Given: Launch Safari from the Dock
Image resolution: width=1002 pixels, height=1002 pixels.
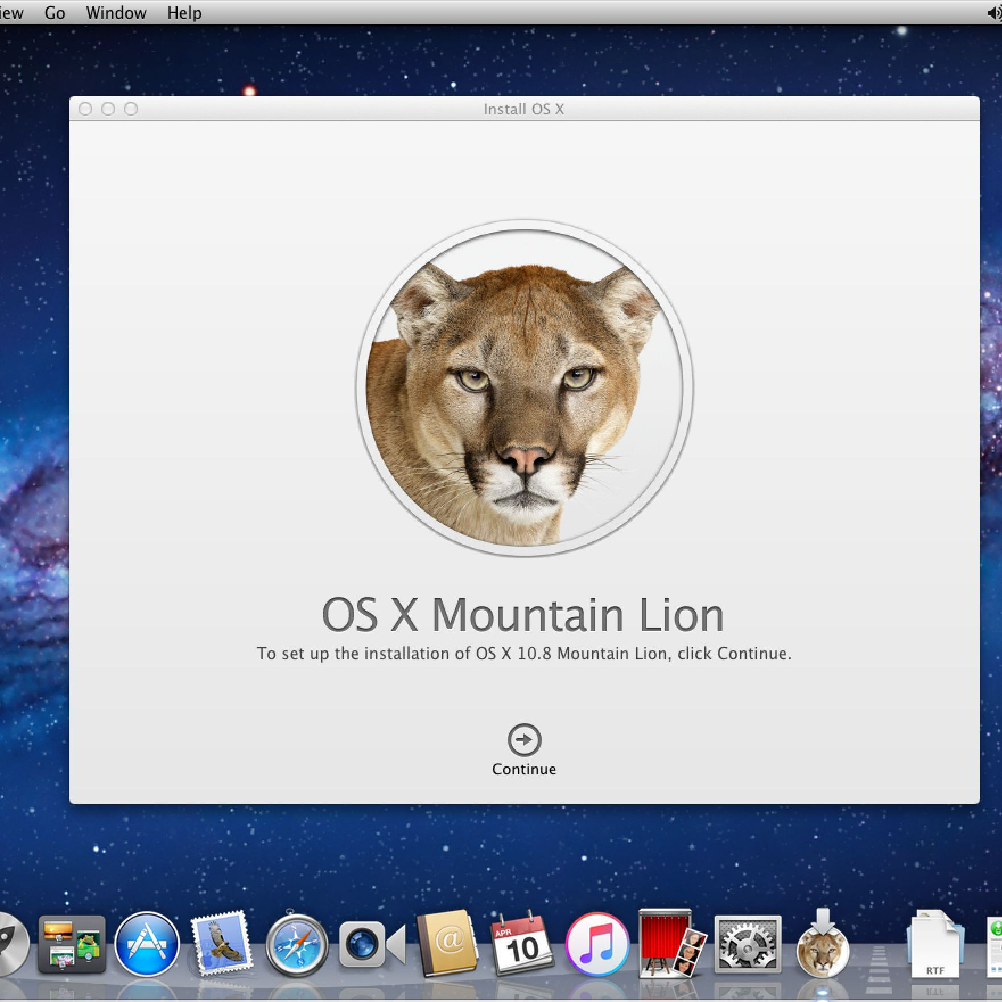Looking at the screenshot, I should coord(297,944).
